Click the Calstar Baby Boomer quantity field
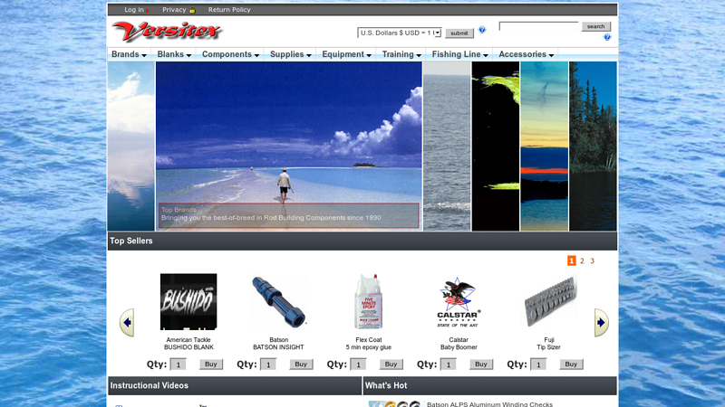 click(448, 364)
